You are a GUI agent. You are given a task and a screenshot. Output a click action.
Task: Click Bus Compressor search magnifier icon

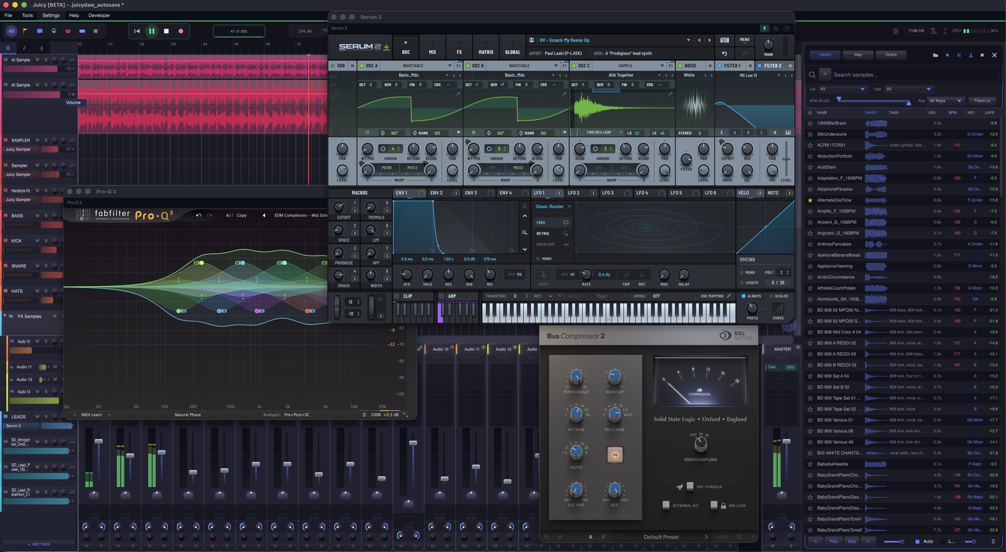(x=739, y=537)
